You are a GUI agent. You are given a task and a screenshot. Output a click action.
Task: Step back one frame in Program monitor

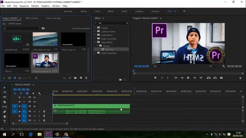182,78
